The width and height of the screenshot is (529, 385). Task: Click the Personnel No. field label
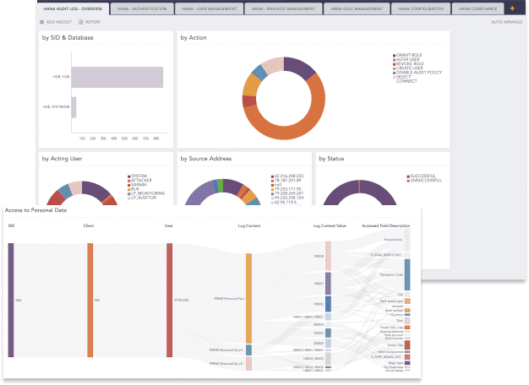coord(394,240)
